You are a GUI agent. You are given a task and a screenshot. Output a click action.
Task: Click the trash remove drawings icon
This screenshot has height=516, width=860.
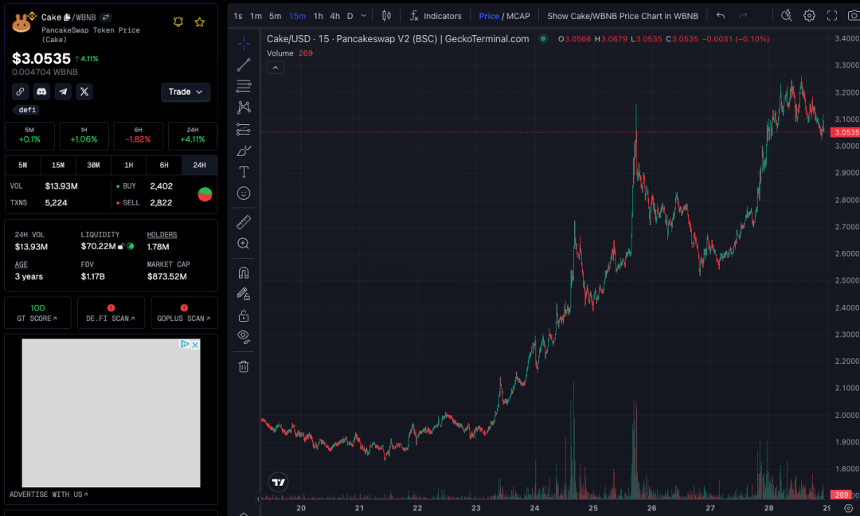pos(244,366)
